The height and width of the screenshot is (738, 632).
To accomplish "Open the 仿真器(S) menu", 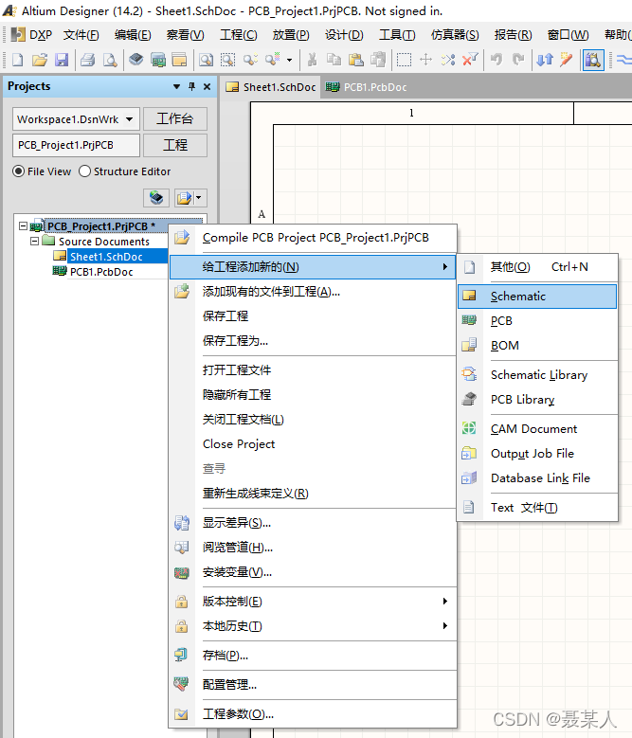I will 455,35.
